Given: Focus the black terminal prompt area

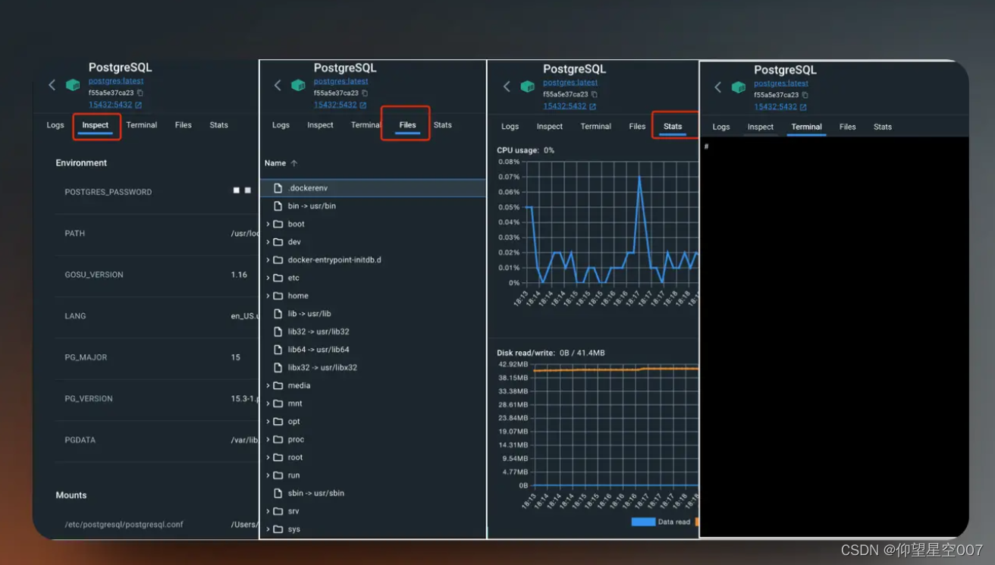Looking at the screenshot, I should (x=834, y=337).
